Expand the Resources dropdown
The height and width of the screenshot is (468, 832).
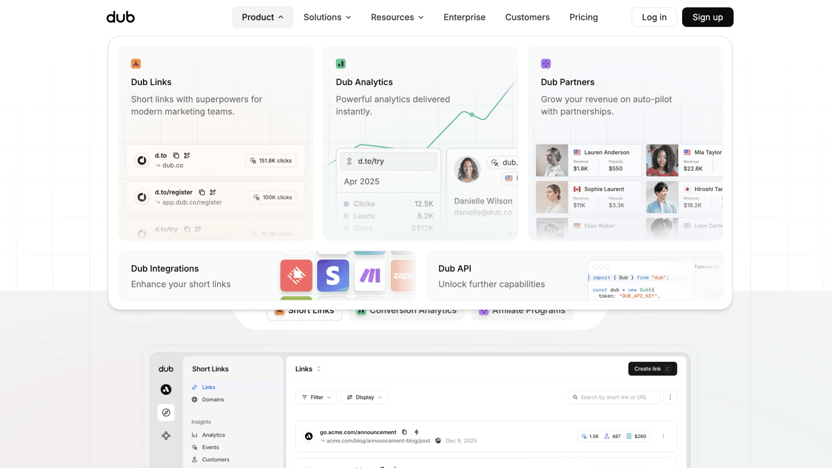(397, 17)
